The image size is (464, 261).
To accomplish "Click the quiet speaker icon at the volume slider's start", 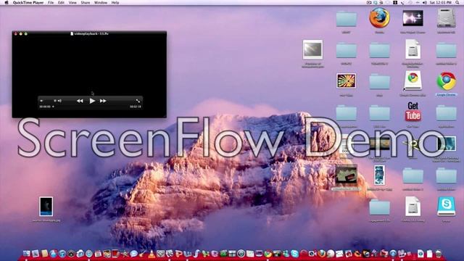I will tap(41, 101).
